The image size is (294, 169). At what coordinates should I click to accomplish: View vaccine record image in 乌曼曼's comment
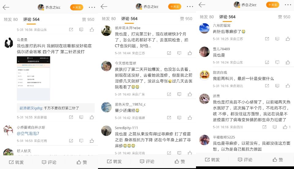point(33,78)
